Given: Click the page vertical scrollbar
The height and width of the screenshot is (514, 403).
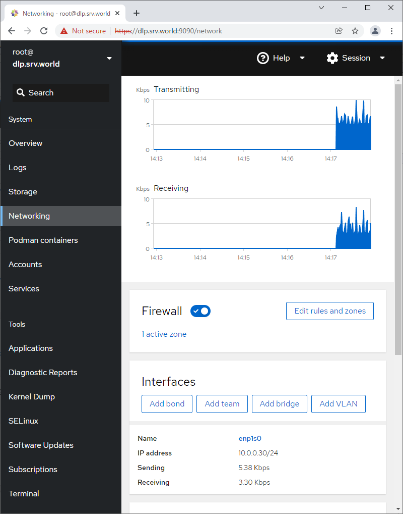Looking at the screenshot, I should click(398, 217).
